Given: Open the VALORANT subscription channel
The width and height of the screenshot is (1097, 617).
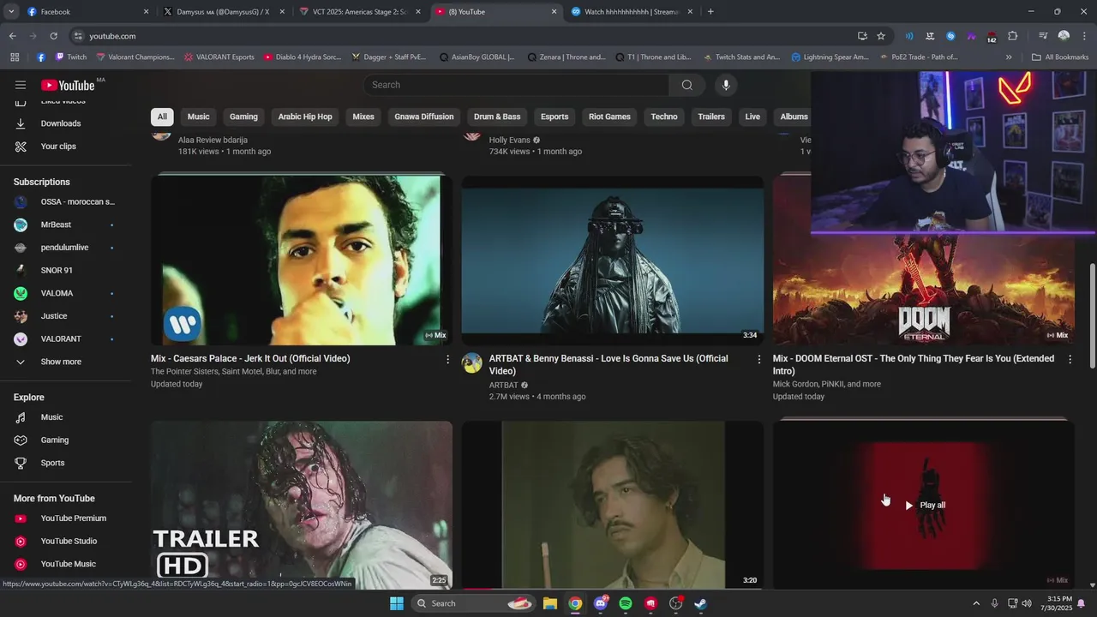Looking at the screenshot, I should point(61,339).
